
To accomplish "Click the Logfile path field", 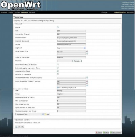I will [x=71, y=44].
